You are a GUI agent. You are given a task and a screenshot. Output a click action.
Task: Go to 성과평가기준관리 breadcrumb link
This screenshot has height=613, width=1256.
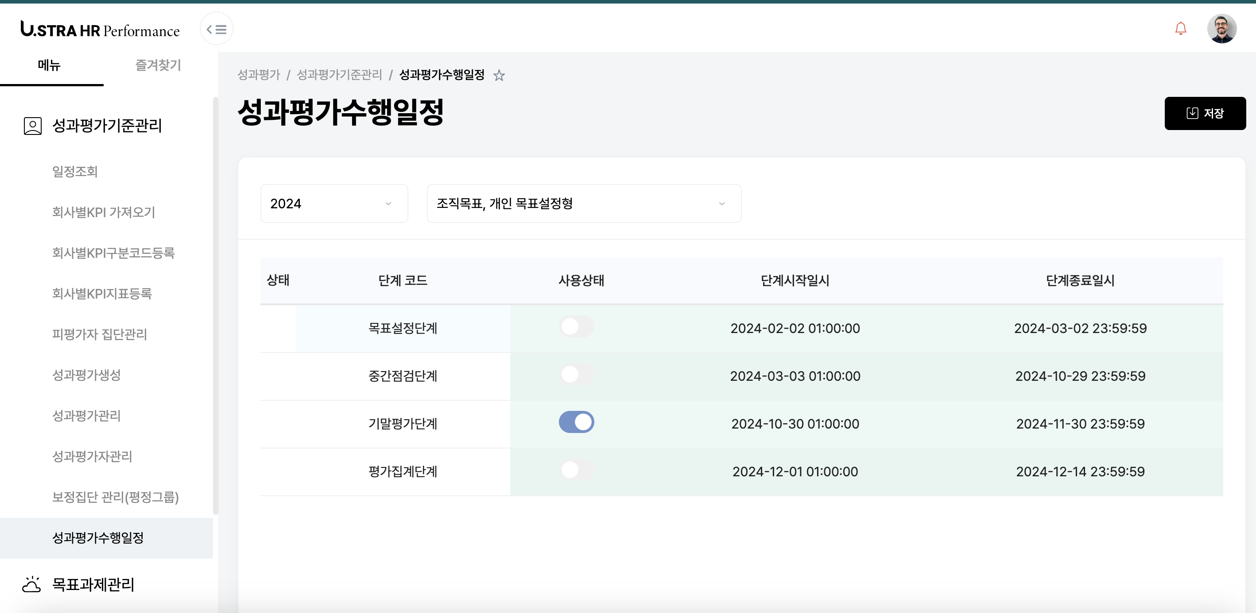pos(339,74)
